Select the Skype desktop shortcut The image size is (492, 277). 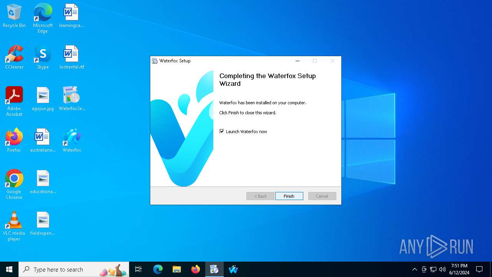click(43, 57)
